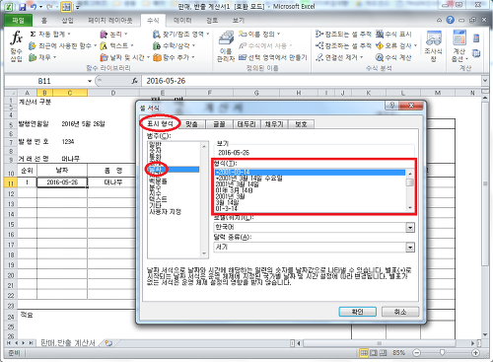Select Alignment (맞춤) tab in dialog
Viewport: 493px width, 362px height.
(191, 124)
